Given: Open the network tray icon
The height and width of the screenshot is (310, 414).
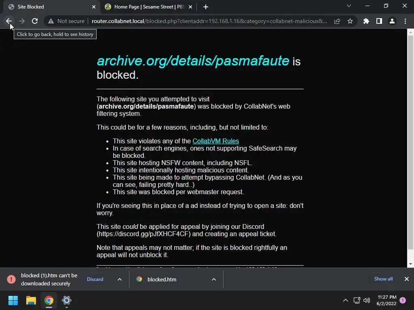Looking at the screenshot, I should coord(357,300).
